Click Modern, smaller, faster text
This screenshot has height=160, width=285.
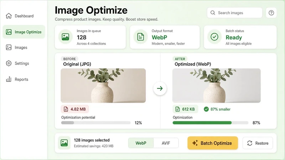pyautogui.click(x=168, y=43)
